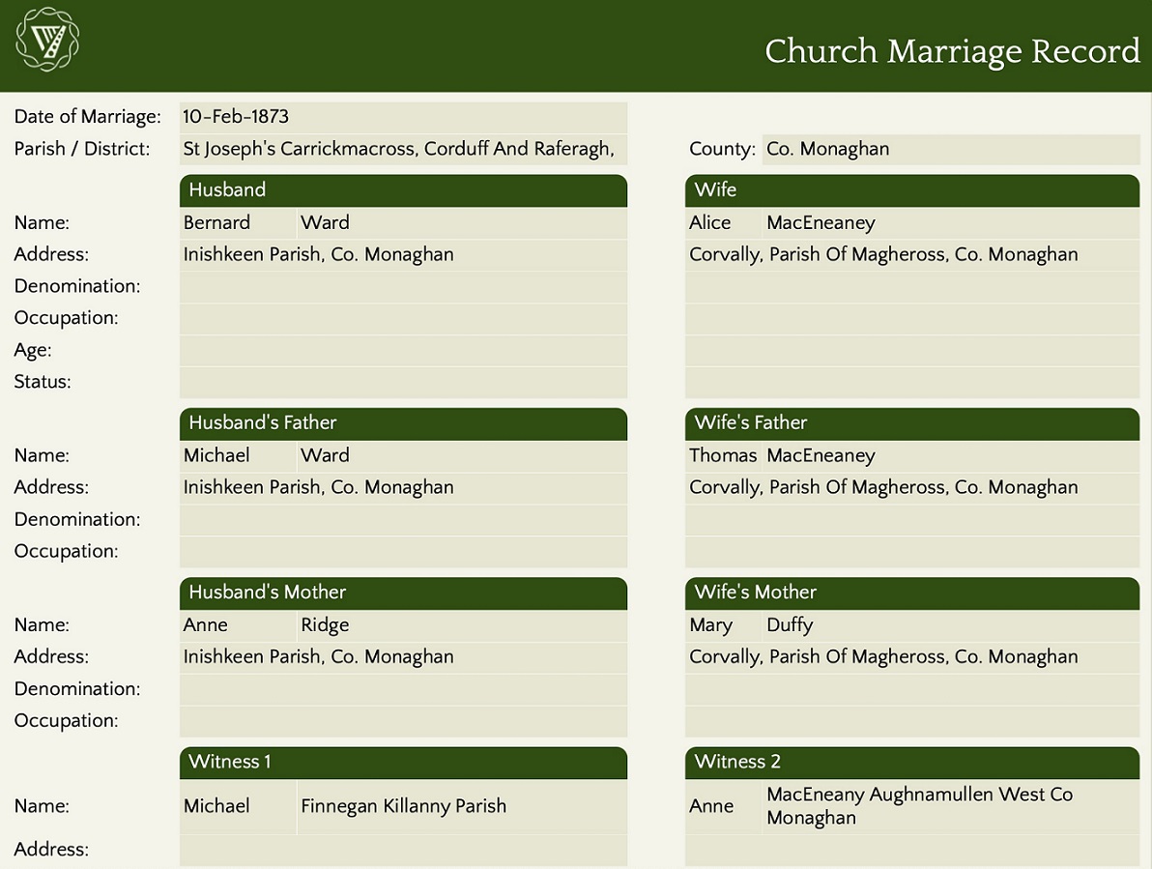Image resolution: width=1152 pixels, height=869 pixels.
Task: Select the wife's empty Age field
Action: click(911, 350)
